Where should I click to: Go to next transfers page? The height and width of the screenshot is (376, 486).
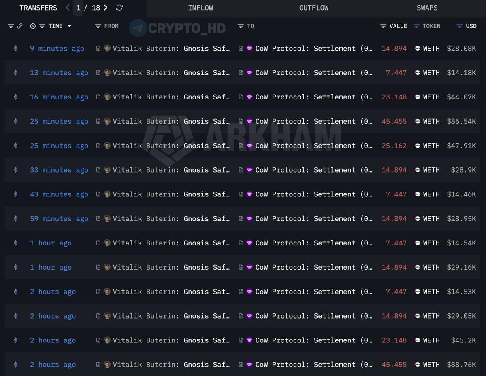click(106, 8)
